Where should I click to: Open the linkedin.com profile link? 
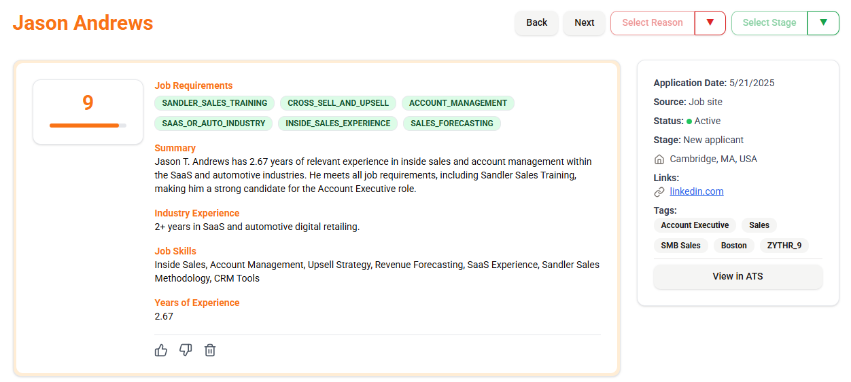[x=697, y=191]
